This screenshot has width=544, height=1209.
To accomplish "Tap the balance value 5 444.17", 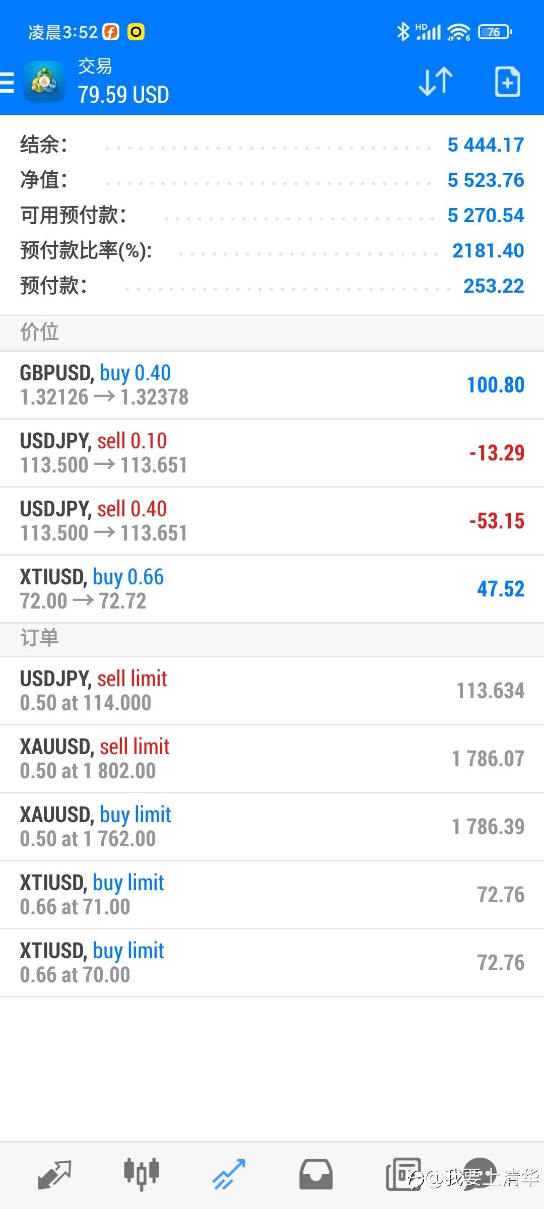I will pos(486,145).
